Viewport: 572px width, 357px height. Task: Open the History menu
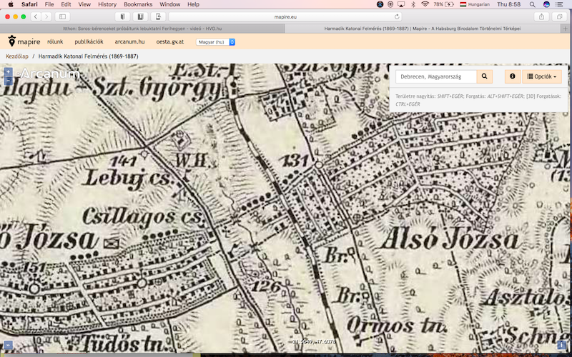click(x=107, y=4)
